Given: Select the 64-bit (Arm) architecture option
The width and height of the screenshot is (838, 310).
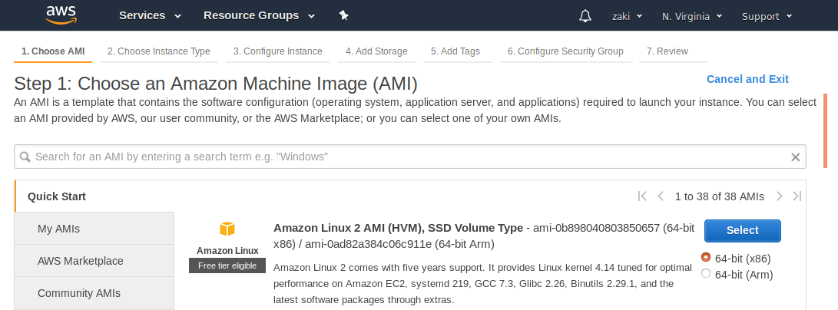Looking at the screenshot, I should (706, 274).
